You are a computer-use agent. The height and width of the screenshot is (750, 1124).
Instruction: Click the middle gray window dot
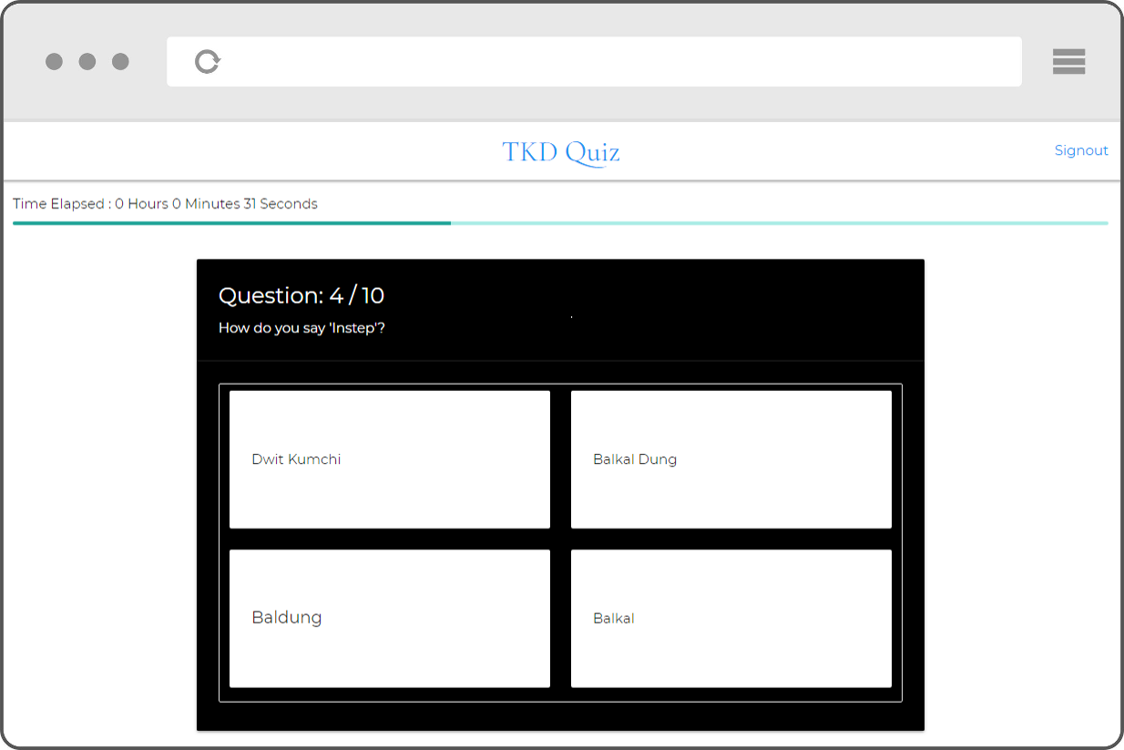[87, 62]
